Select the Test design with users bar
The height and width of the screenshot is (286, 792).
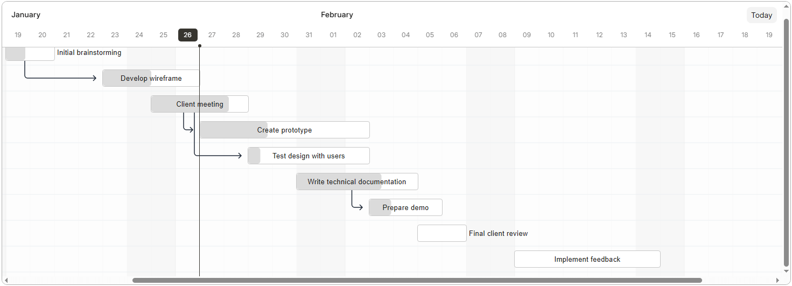[x=309, y=156]
